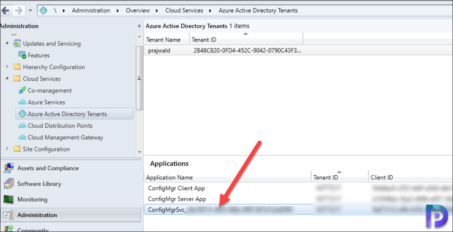Click the Assets and Compliance workspace icon
This screenshot has height=232, width=453.
9,168
